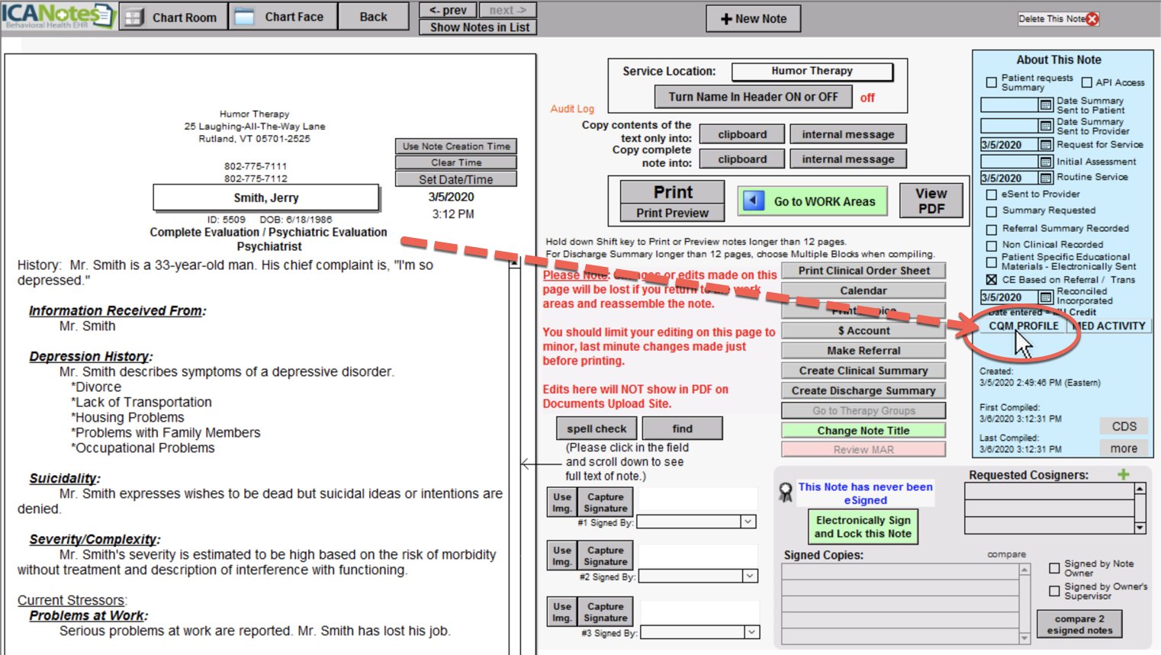Click the red Delete This Note X icon
Viewport: 1161px width, 655px height.
[1092, 19]
